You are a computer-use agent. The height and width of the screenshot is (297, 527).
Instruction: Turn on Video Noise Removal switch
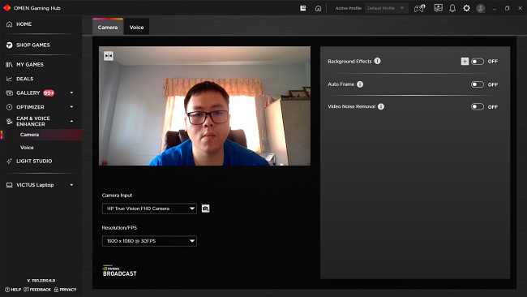click(478, 106)
